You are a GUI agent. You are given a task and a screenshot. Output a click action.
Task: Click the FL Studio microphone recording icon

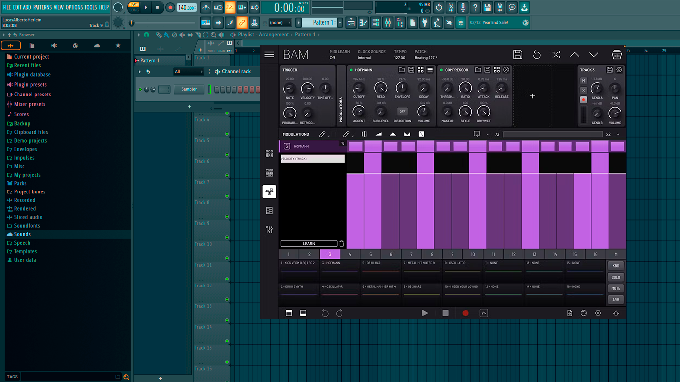[x=463, y=8]
